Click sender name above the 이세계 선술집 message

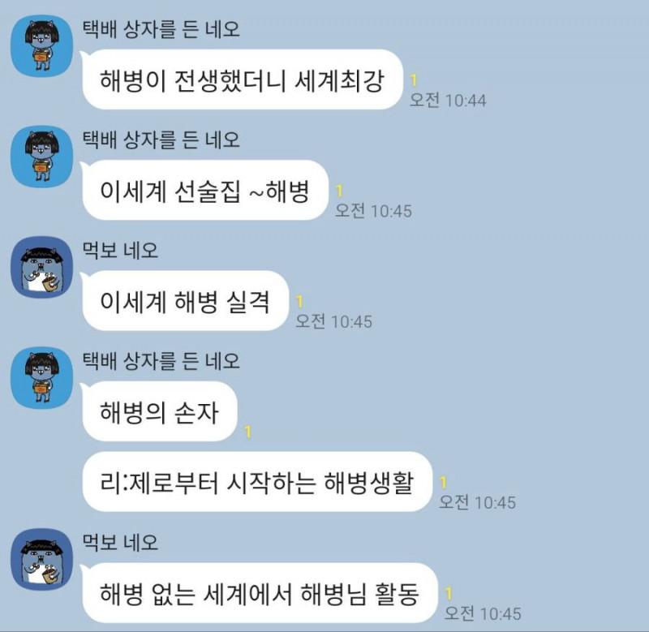coord(161,140)
